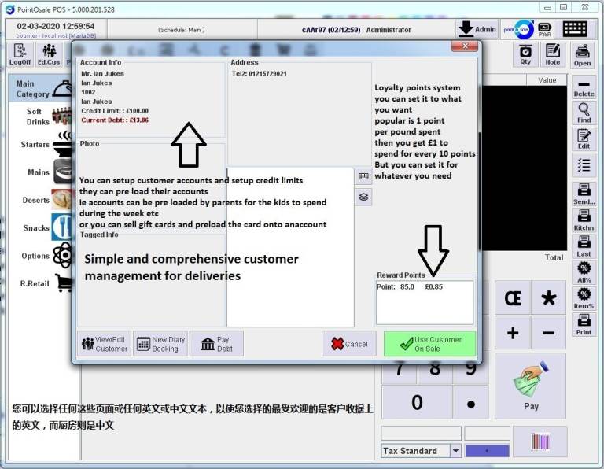Click the Open cash drawer icon
This screenshot has height=469, width=604.
[x=582, y=54]
